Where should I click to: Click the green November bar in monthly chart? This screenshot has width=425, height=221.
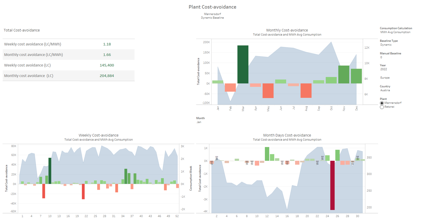(x=344, y=74)
